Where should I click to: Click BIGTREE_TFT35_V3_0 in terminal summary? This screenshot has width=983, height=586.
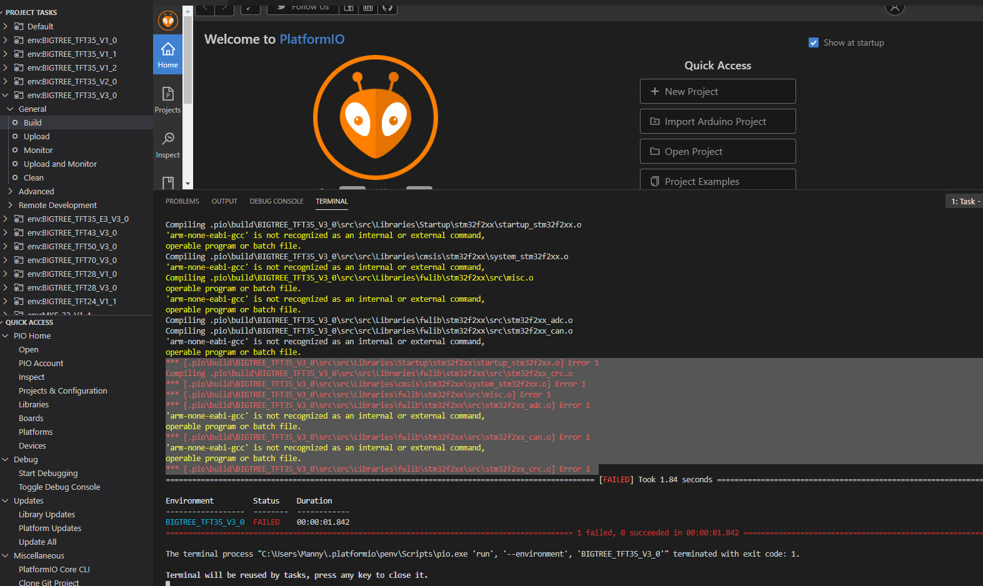point(205,522)
